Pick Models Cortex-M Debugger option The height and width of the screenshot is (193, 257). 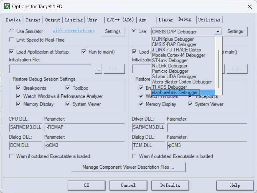click(183, 55)
